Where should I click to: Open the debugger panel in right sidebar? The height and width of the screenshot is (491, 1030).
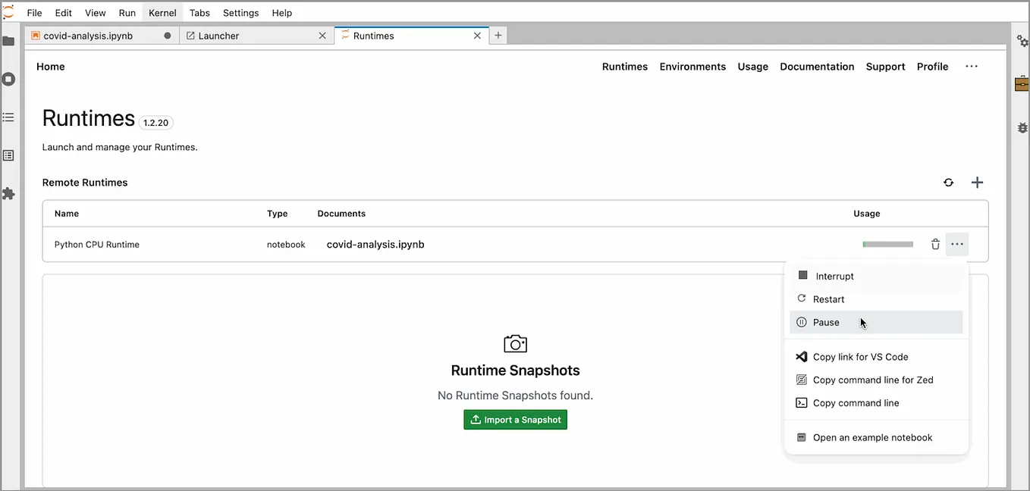1022,128
